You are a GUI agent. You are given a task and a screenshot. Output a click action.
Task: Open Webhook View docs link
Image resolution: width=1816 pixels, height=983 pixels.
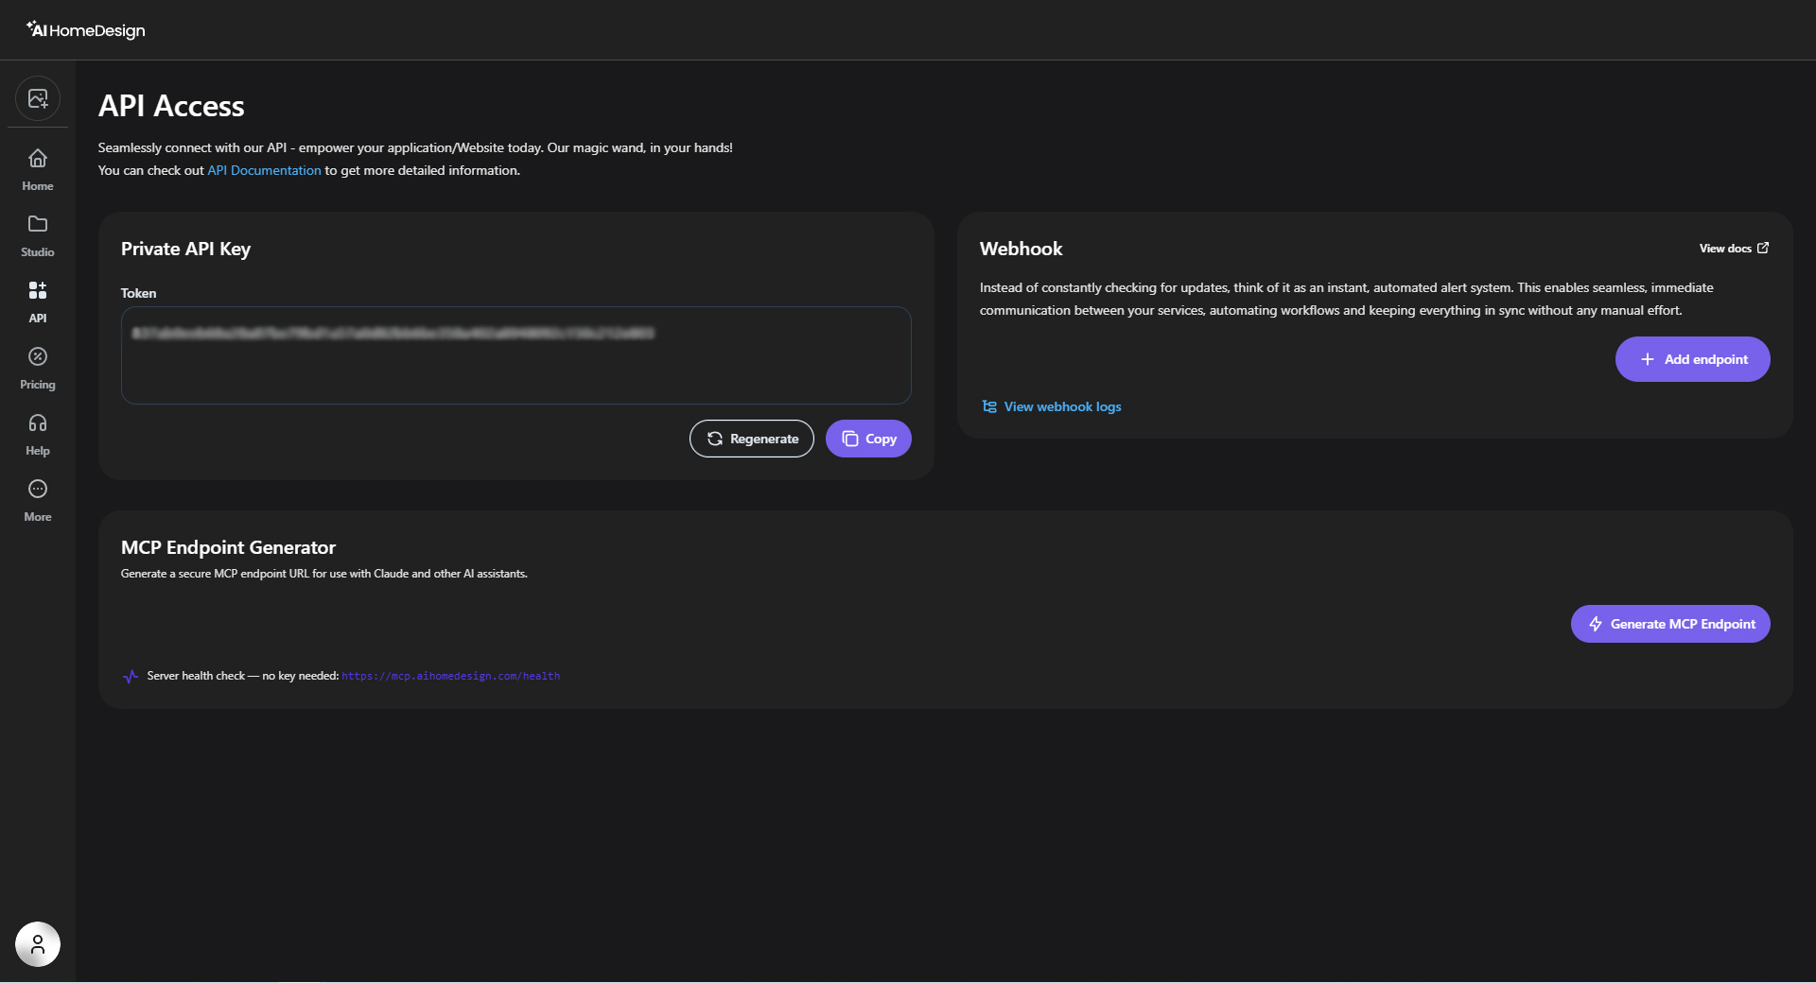click(x=1734, y=249)
